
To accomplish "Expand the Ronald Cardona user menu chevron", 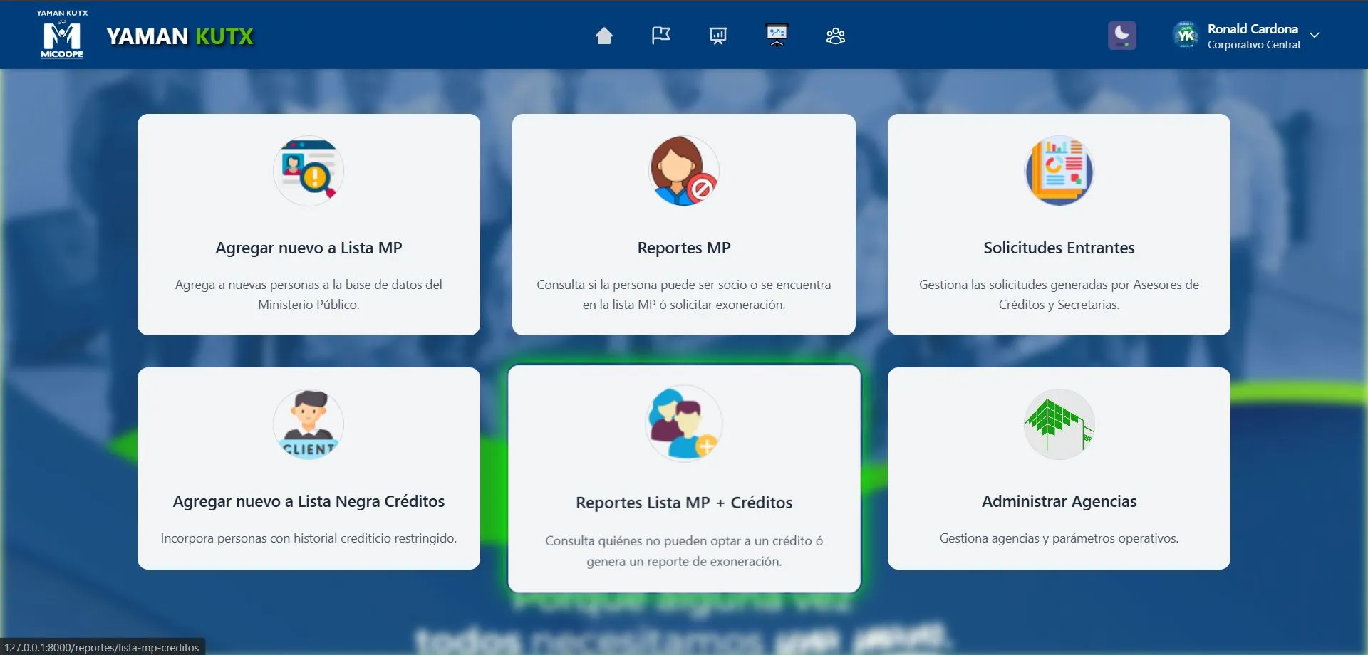I will [1315, 36].
